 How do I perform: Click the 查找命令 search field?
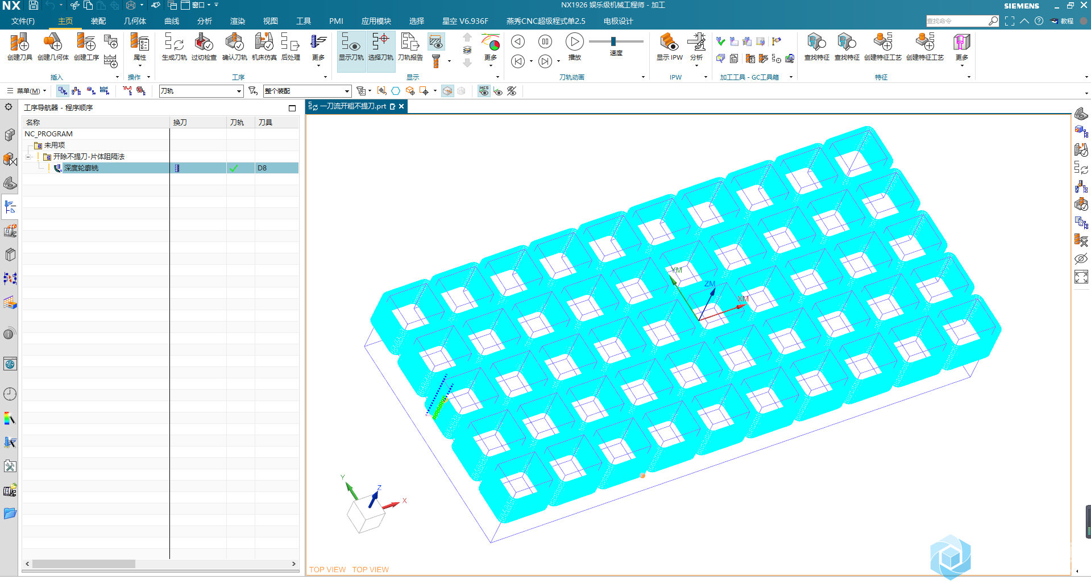click(957, 21)
